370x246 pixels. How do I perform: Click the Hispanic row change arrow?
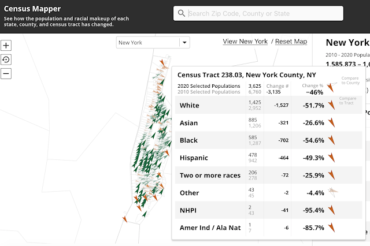click(331, 158)
